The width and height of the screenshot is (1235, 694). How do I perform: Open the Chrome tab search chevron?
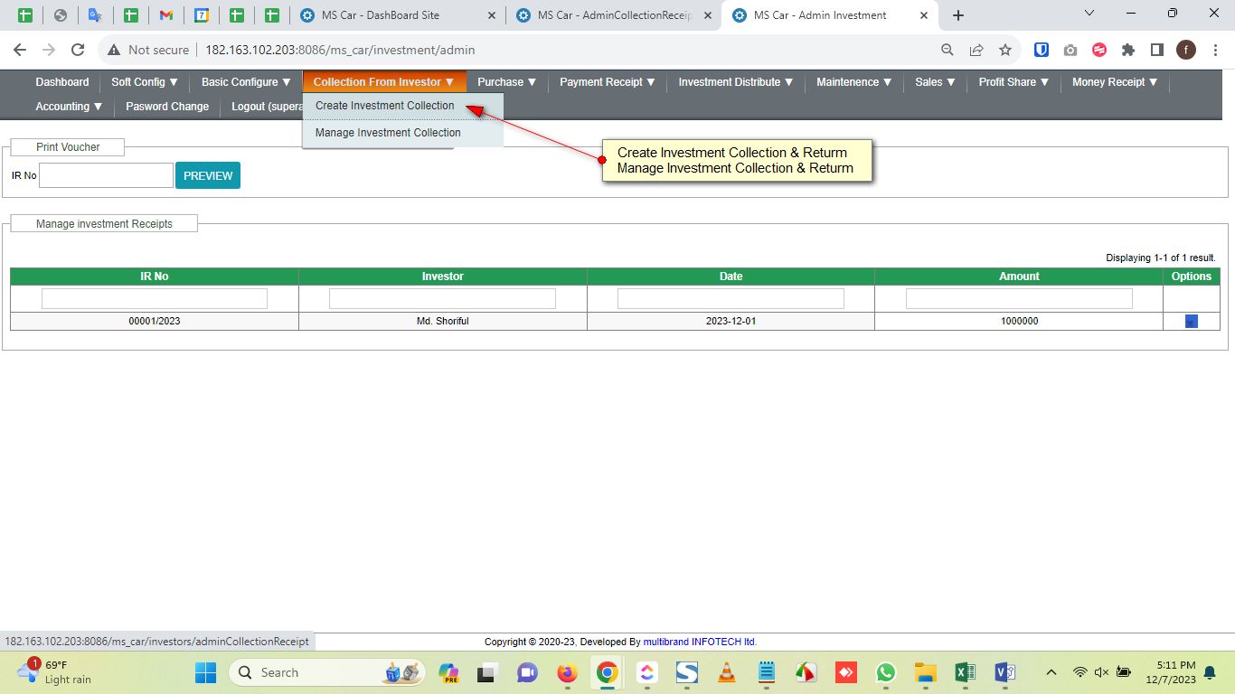pyautogui.click(x=1089, y=14)
